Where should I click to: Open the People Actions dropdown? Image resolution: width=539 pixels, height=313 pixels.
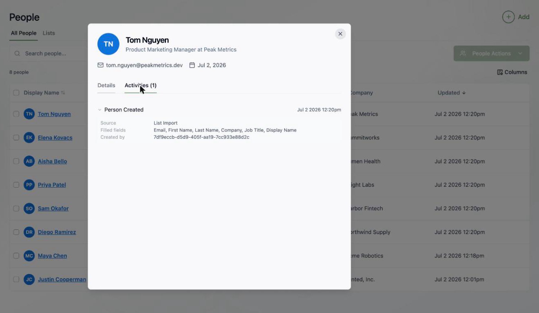click(491, 53)
